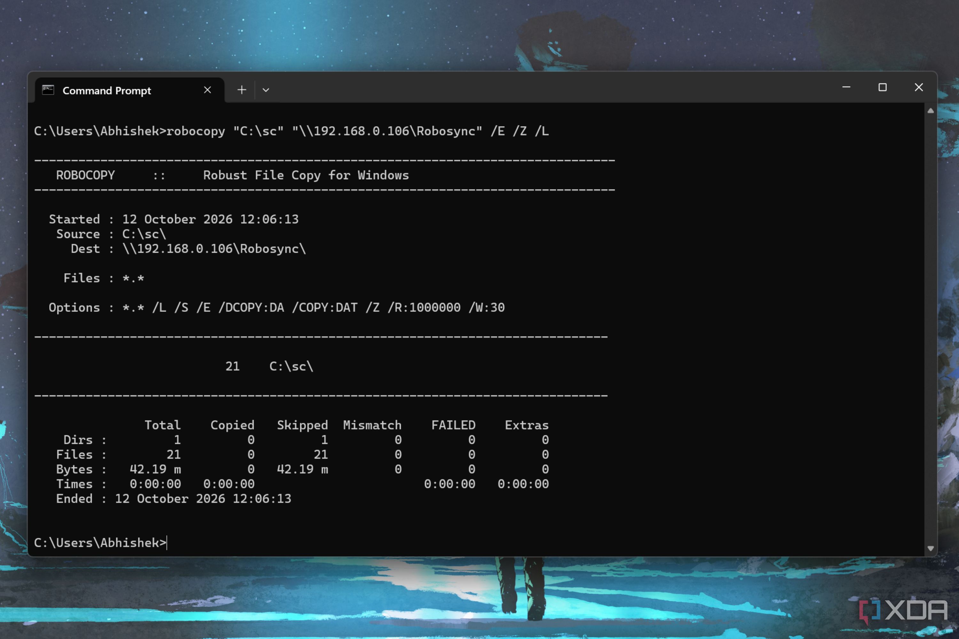Click the ROBOCOPY title word
This screenshot has width=959, height=639.
85,175
